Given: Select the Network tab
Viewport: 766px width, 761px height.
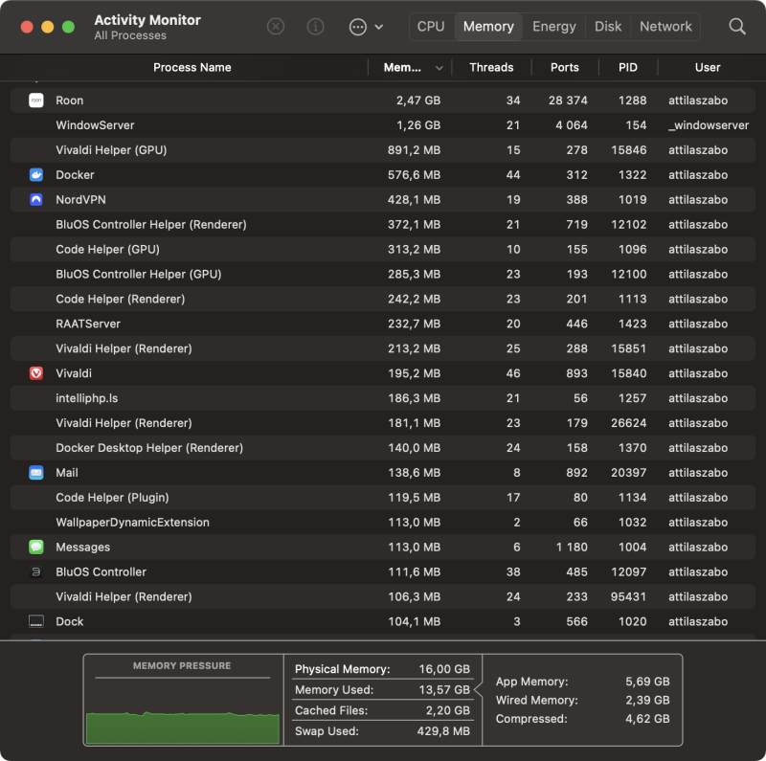Looking at the screenshot, I should (x=665, y=27).
